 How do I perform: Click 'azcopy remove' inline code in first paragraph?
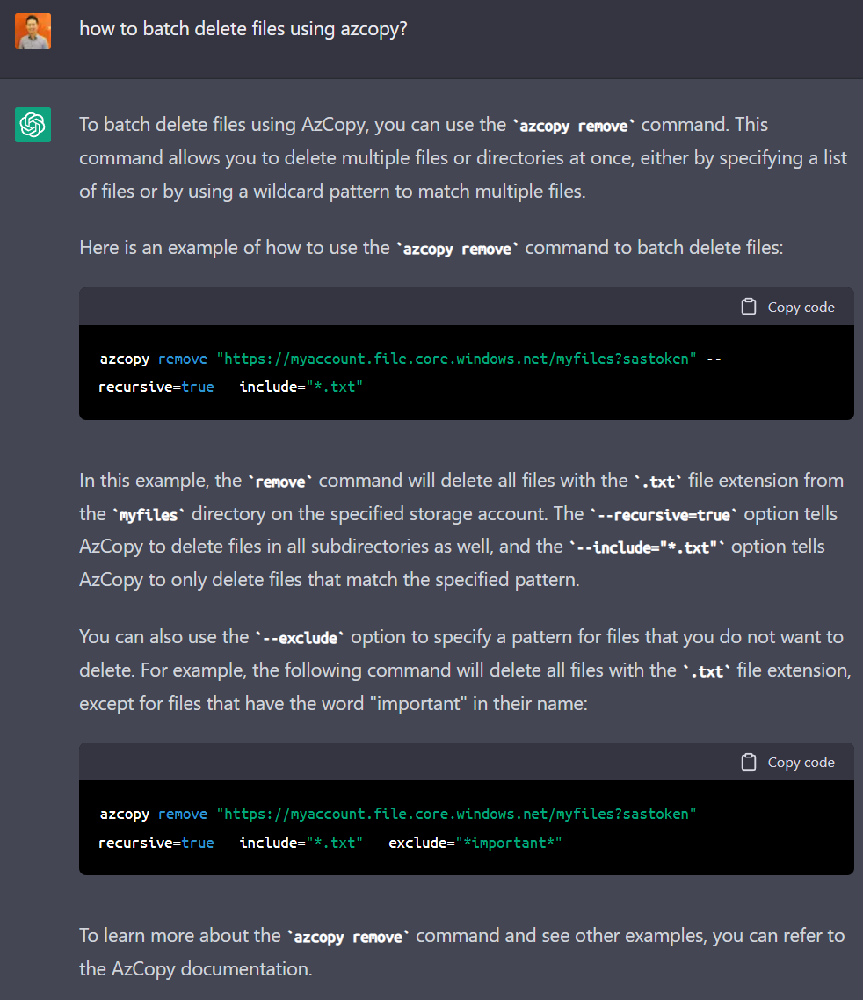[x=573, y=126]
